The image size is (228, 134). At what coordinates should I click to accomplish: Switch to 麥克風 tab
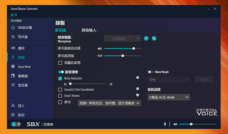coord(60,30)
